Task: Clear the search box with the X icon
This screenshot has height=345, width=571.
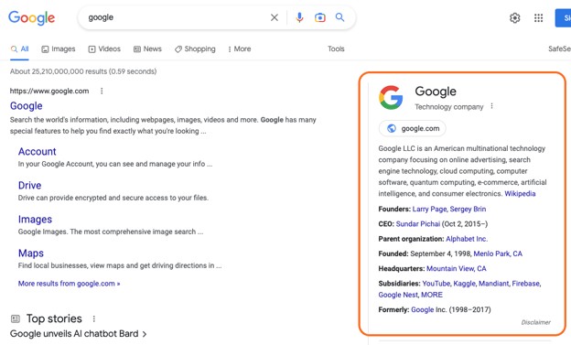Action: tap(275, 17)
